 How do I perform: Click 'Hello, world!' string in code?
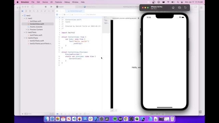click(x=81, y=41)
